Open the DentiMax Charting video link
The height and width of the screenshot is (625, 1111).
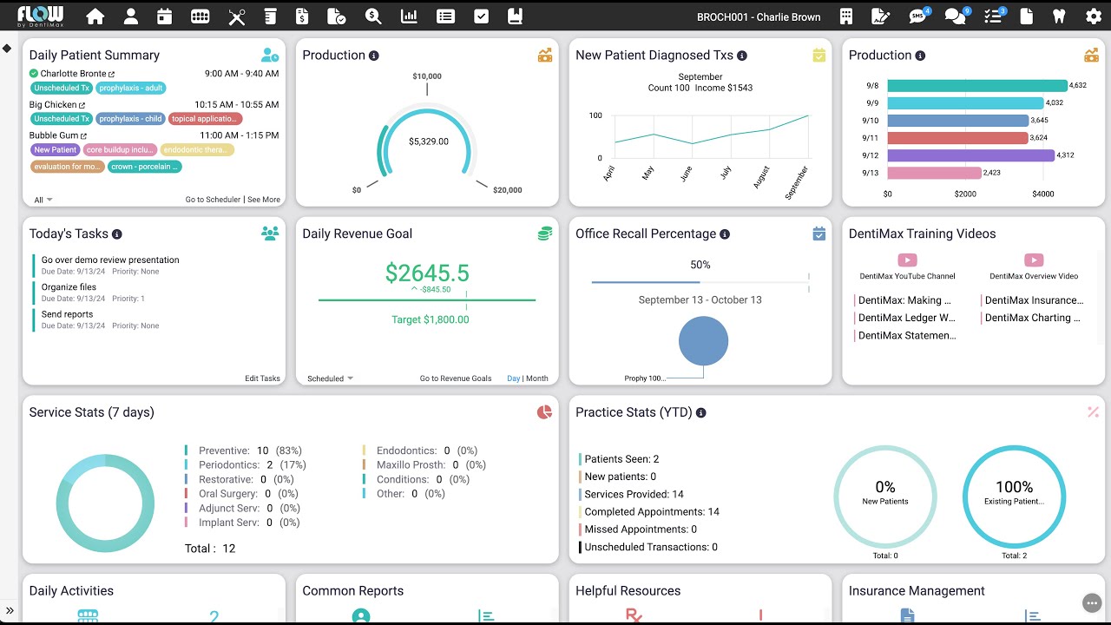(1033, 318)
